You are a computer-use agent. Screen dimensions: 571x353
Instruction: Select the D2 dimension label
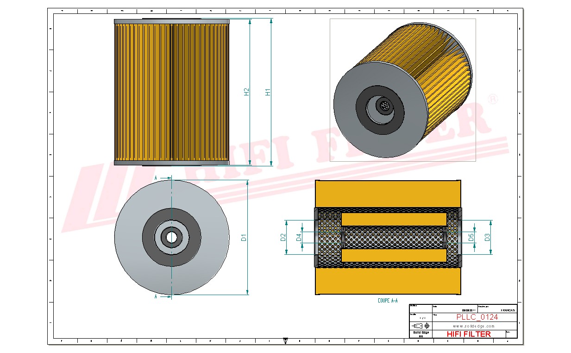tap(282, 238)
